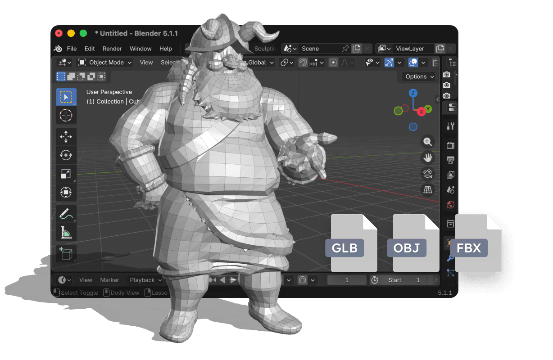Open the World properties tab

point(450,205)
